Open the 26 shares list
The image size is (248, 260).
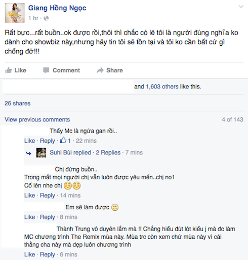18,103
